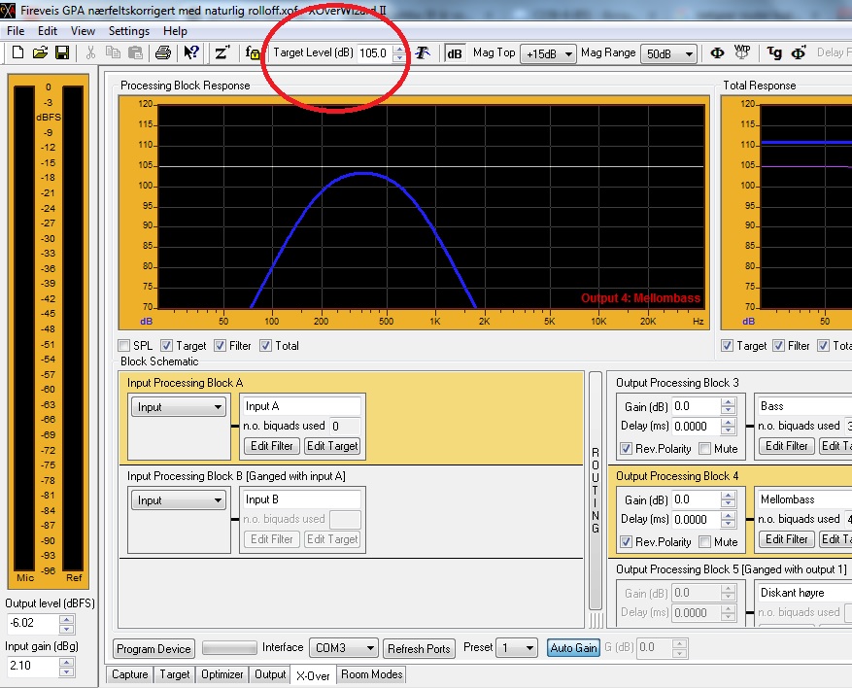
Task: Toggle Rev.Polarity in Output Processing Block 4
Action: [x=626, y=542]
